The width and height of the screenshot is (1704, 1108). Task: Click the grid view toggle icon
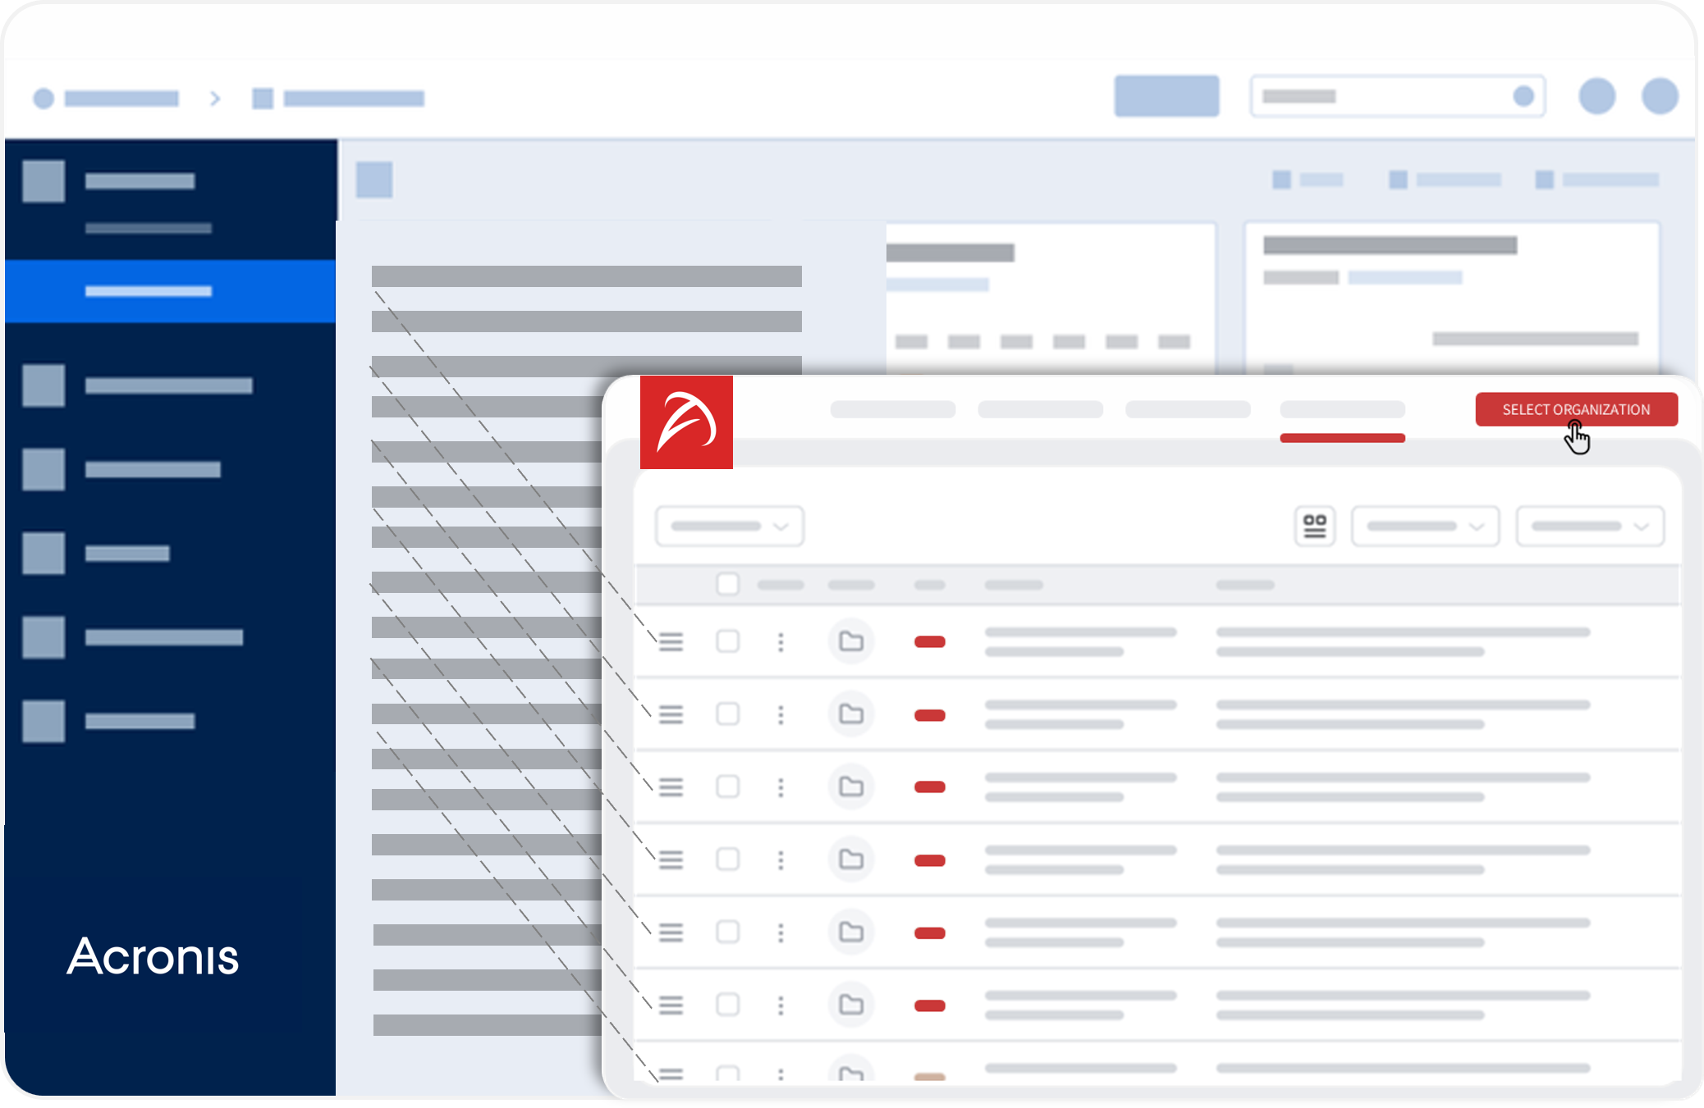[x=1315, y=526]
